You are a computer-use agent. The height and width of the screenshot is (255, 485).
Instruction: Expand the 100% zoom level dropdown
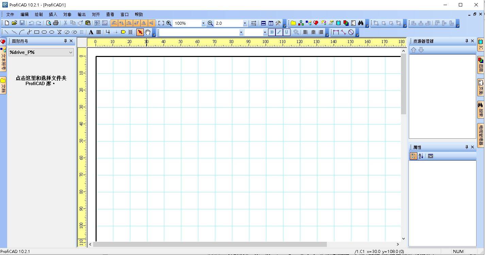point(203,23)
